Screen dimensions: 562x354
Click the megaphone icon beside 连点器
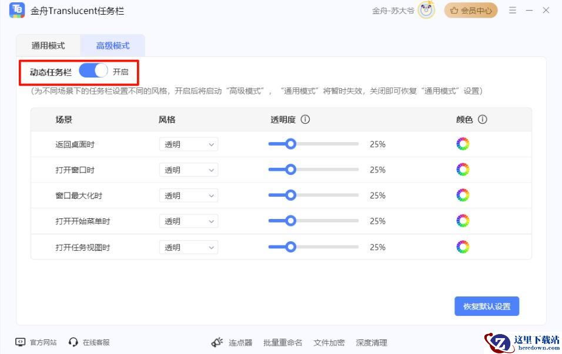click(x=217, y=342)
